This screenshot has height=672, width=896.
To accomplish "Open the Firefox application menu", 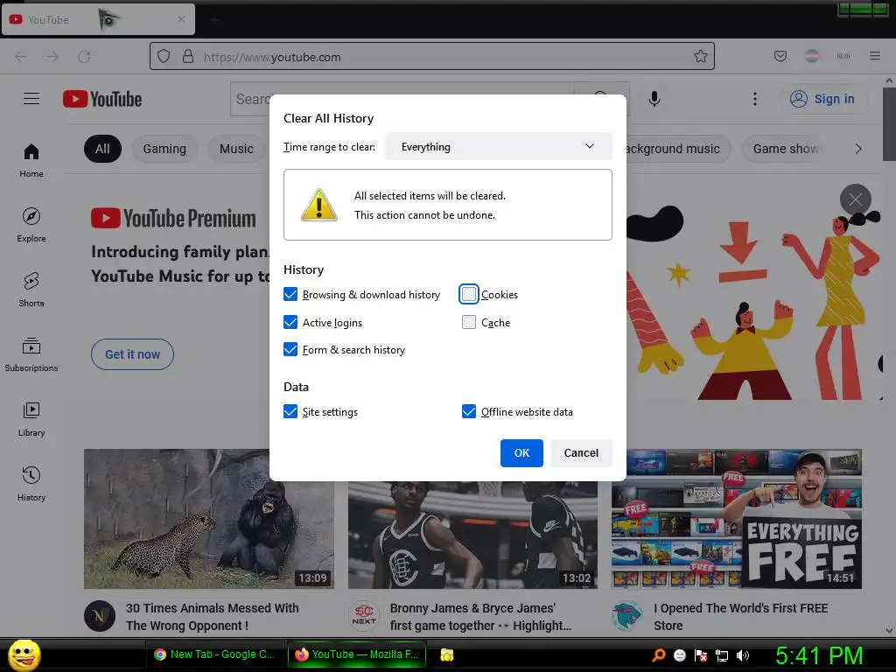I will [x=875, y=56].
